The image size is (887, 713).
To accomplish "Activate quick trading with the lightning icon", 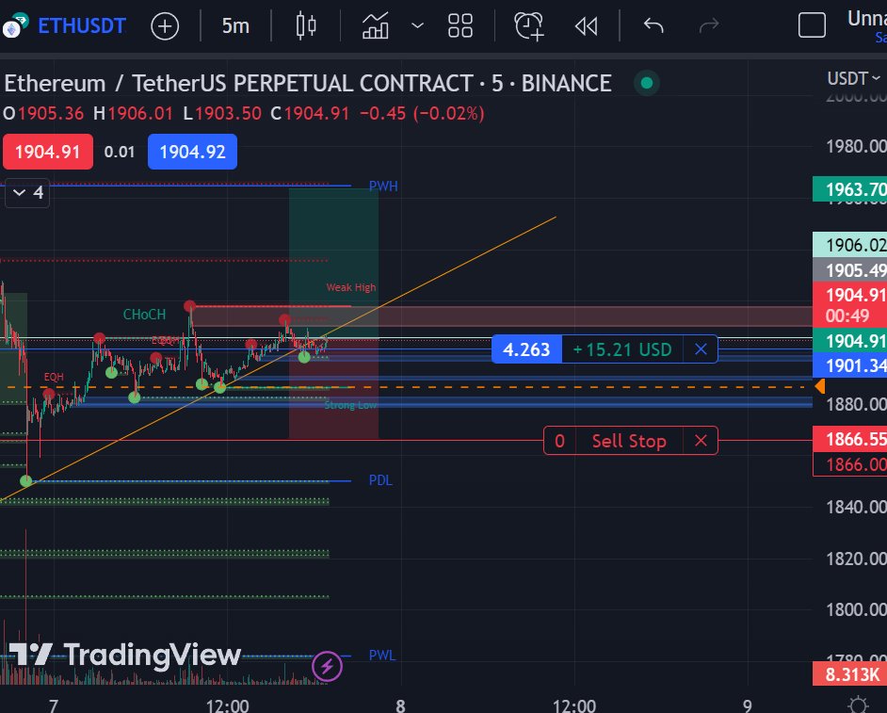I will (x=326, y=666).
